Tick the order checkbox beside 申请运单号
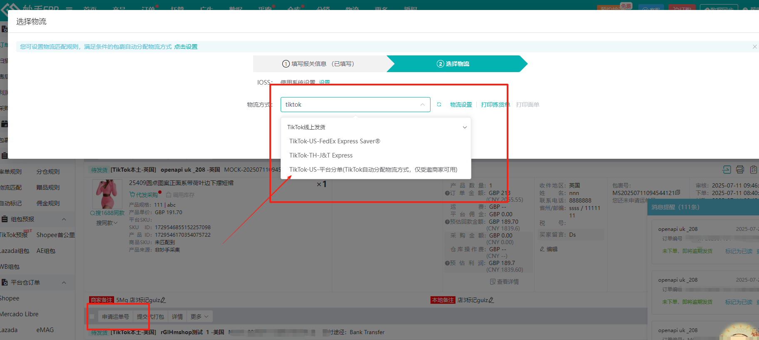Image resolution: width=759 pixels, height=340 pixels. (x=92, y=317)
